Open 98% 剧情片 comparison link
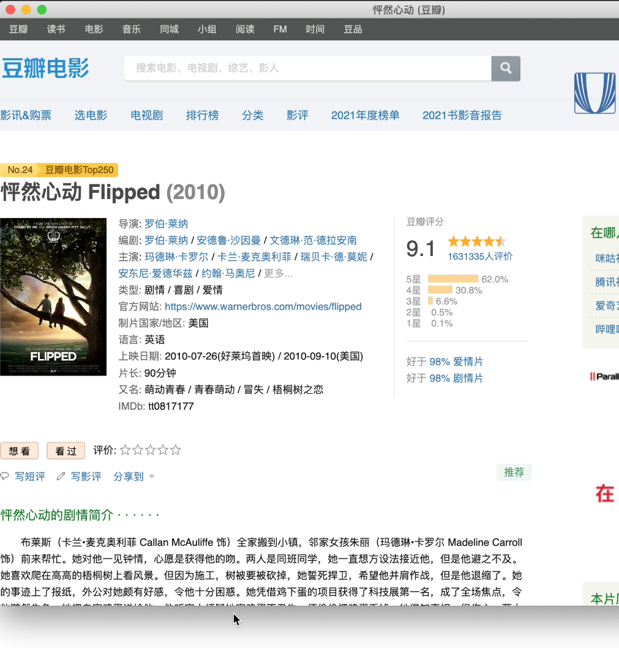Viewport: 619px width, 648px height. tap(456, 378)
